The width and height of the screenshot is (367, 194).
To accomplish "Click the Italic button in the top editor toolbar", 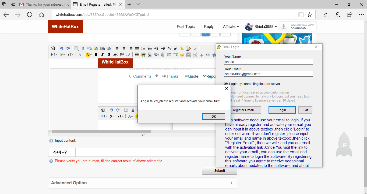I will pyautogui.click(x=102, y=55).
